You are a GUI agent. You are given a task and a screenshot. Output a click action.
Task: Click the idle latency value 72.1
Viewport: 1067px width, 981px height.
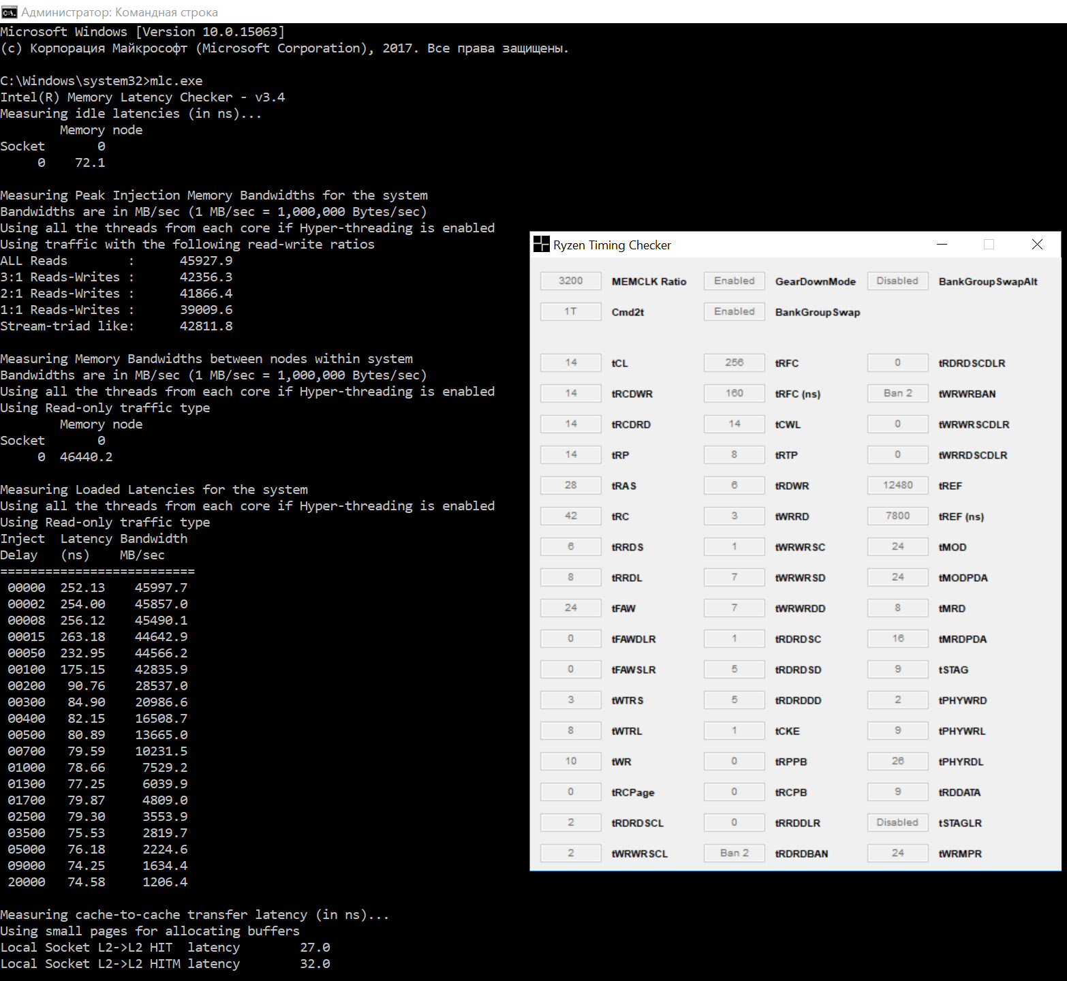tap(90, 163)
